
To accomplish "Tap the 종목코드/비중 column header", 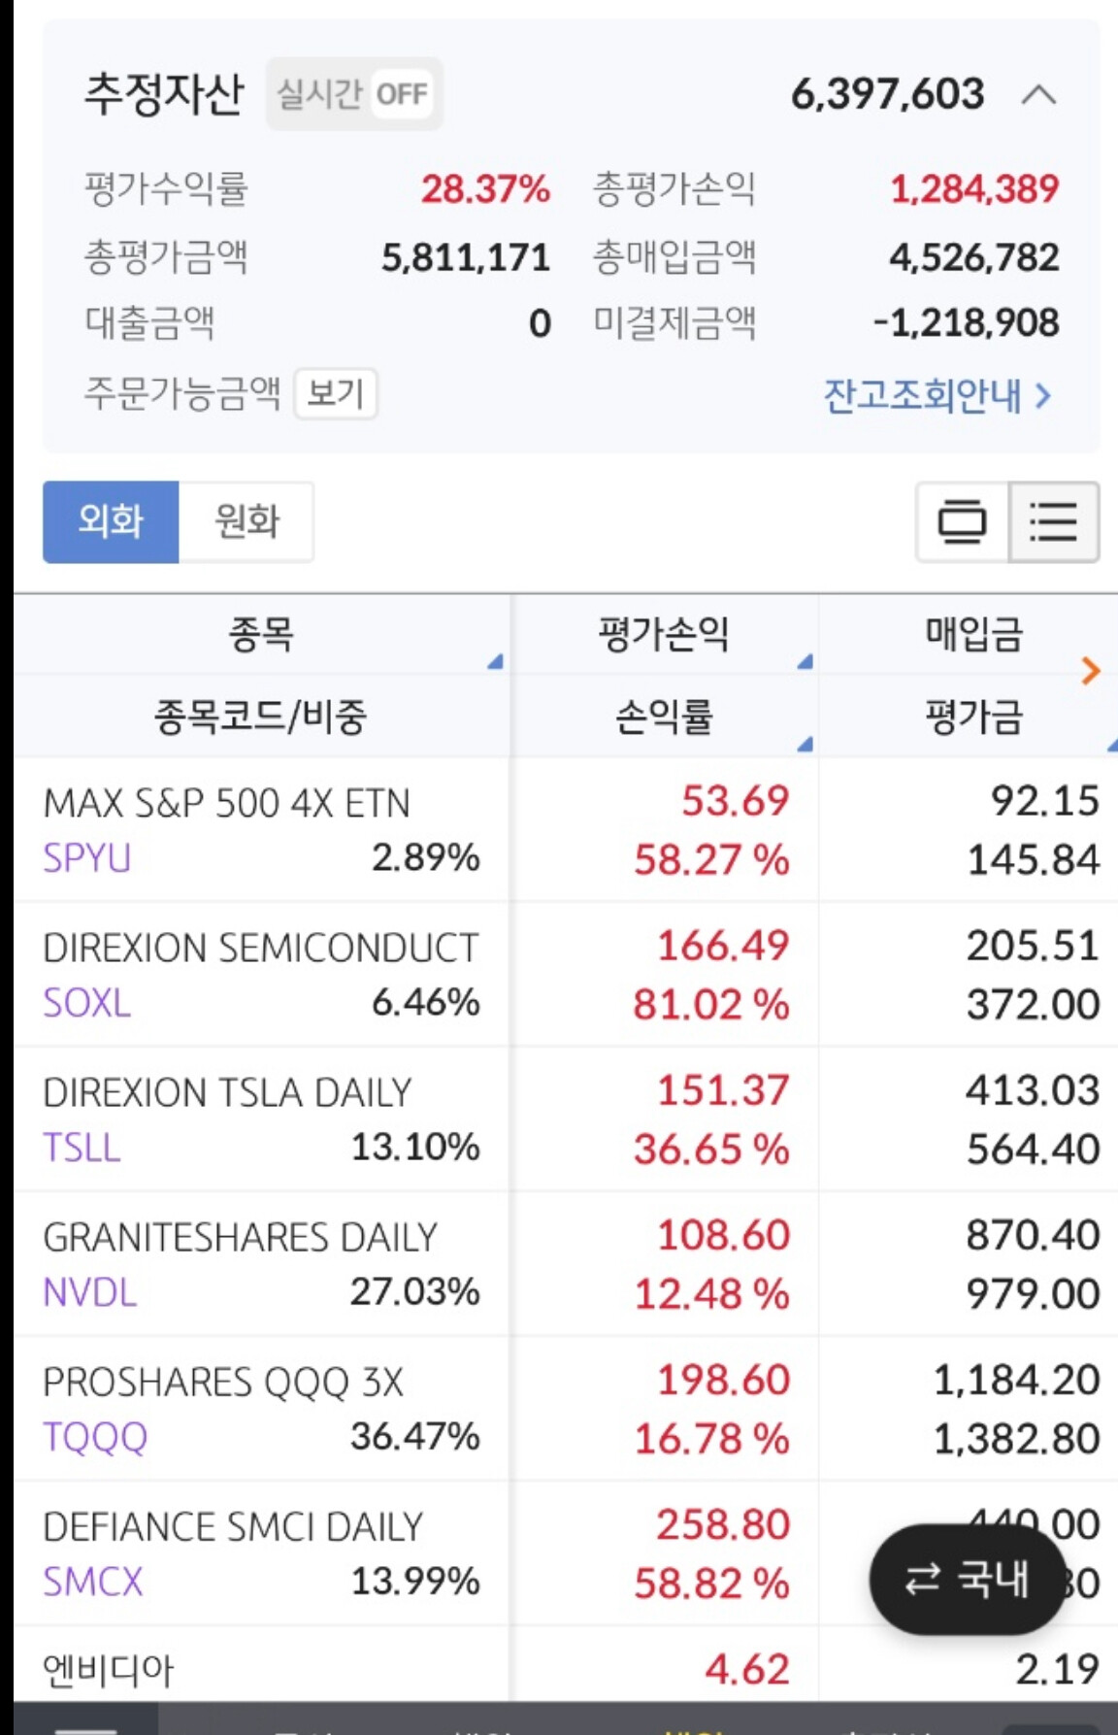I will click(260, 717).
